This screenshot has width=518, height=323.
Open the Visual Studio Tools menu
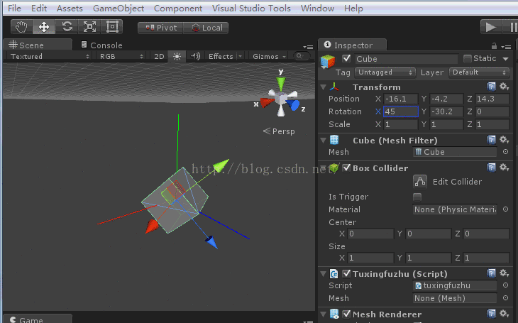(251, 9)
